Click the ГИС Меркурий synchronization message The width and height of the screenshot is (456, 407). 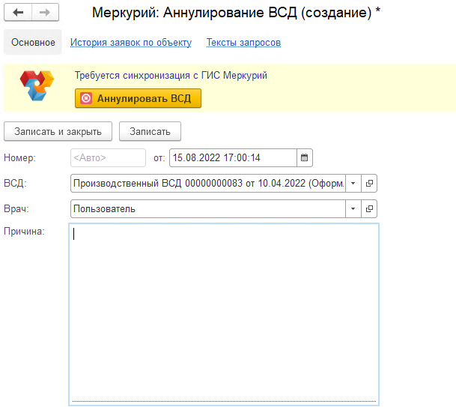tap(171, 75)
